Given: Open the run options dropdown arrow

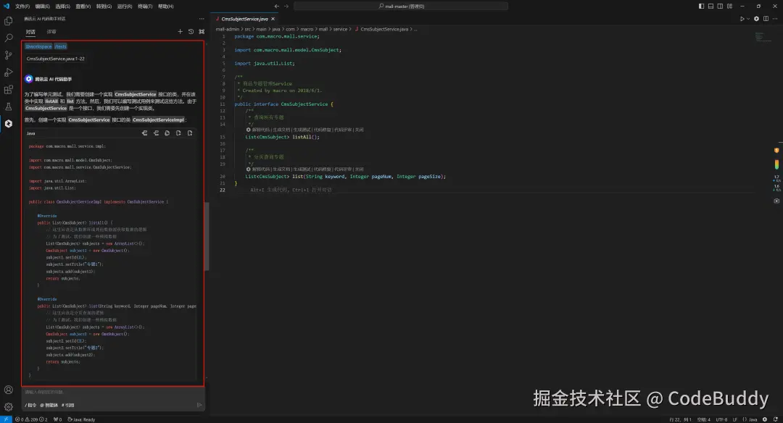Looking at the screenshot, I should [x=748, y=19].
